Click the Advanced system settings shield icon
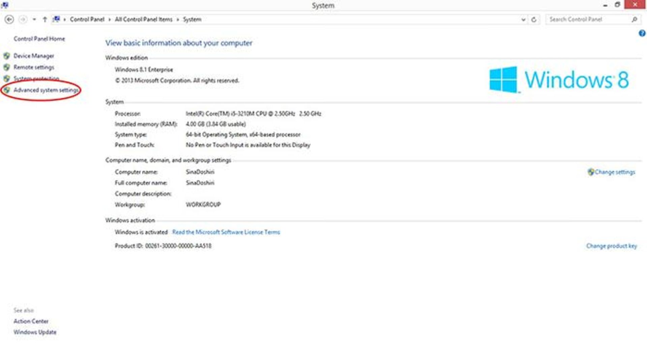This screenshot has width=647, height=345. [6, 90]
